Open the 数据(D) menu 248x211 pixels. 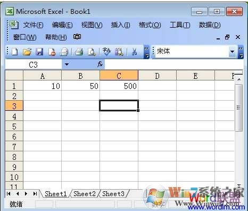coord(210,25)
